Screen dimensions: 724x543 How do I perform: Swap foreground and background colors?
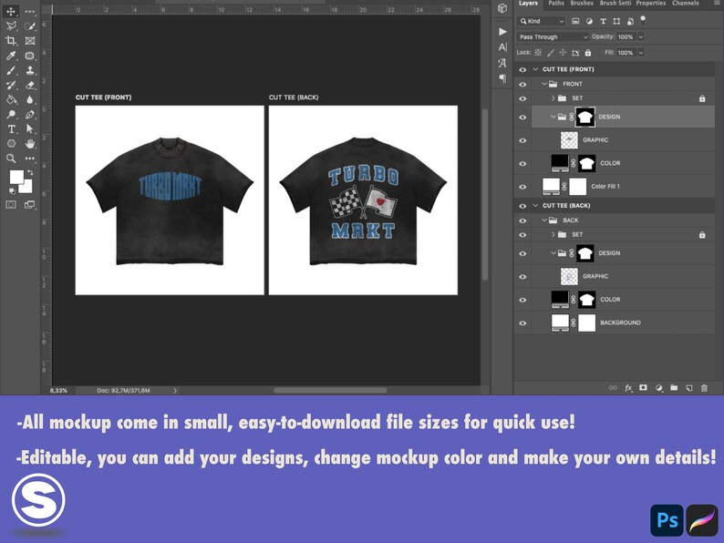tap(30, 172)
